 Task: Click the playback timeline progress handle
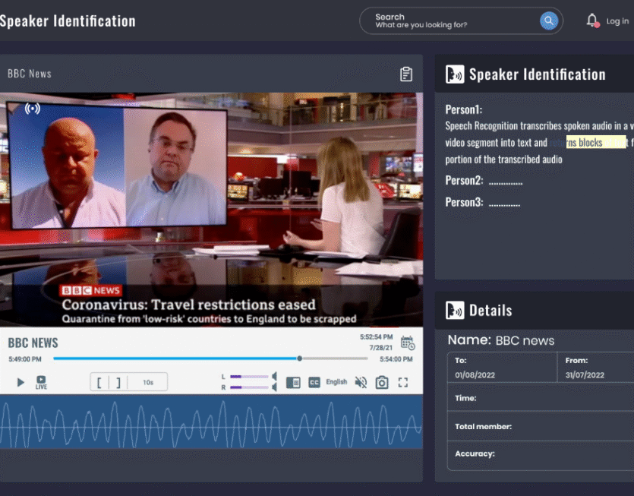pos(300,359)
